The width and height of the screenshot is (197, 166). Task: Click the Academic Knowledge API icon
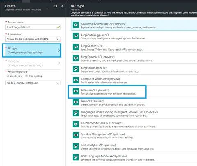coord(76,25)
